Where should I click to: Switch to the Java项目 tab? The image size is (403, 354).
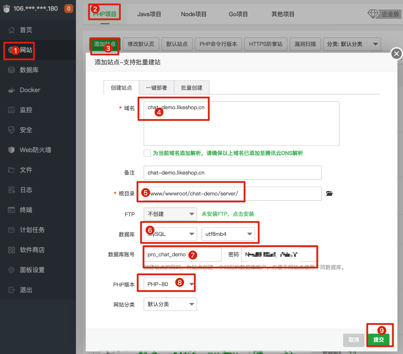(149, 14)
